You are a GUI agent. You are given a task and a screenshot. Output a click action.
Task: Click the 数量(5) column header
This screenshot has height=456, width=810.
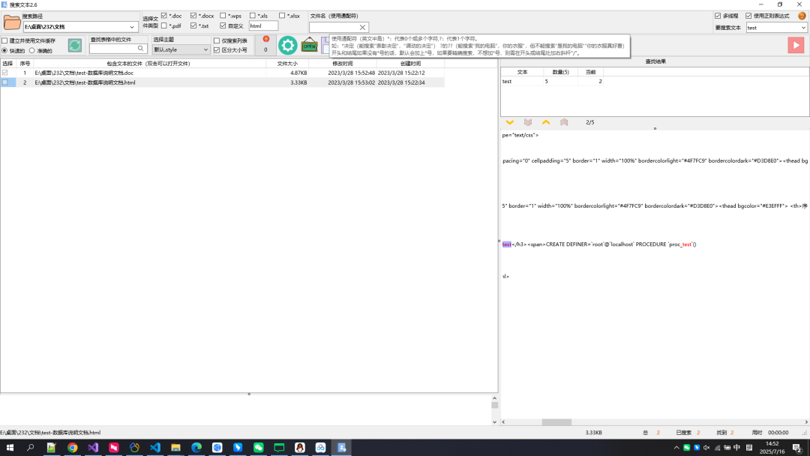point(560,72)
